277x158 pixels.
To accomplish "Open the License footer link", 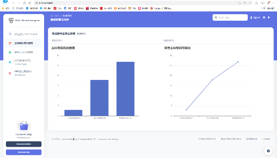I will click(266, 139).
